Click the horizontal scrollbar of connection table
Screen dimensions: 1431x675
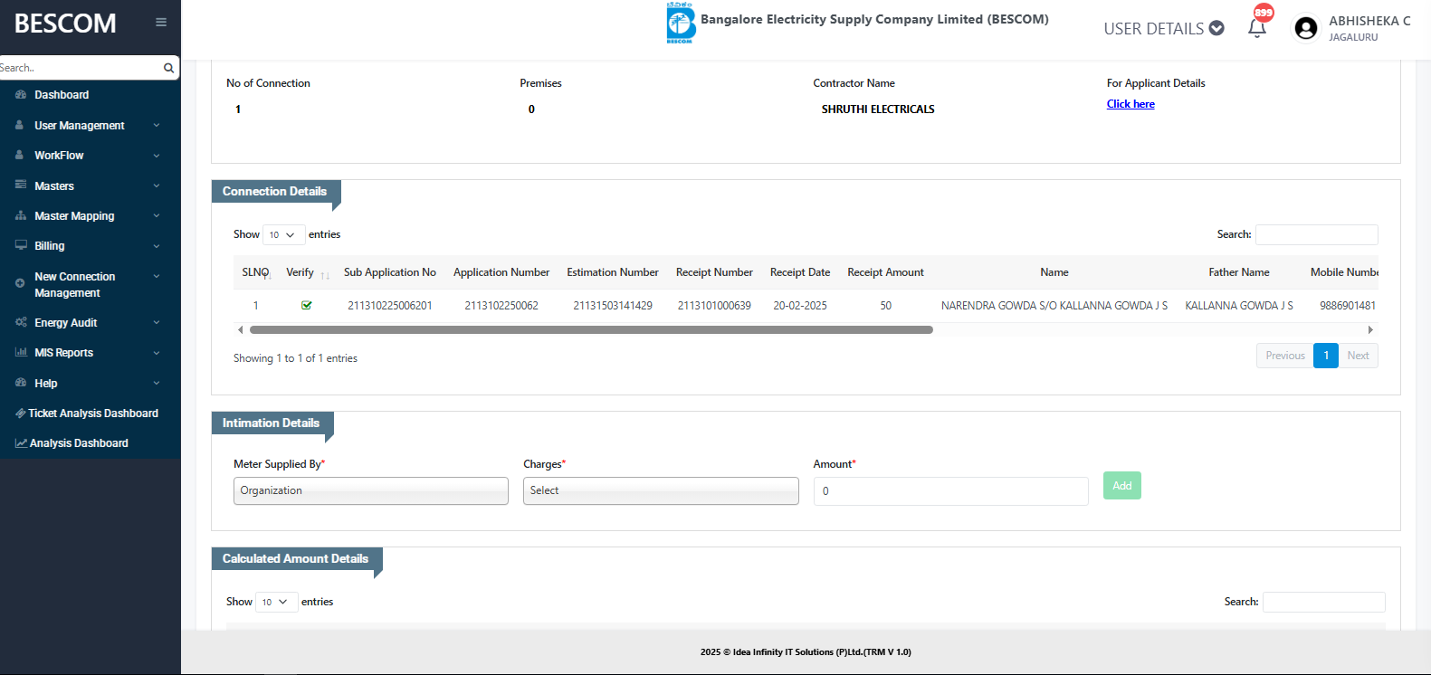click(x=591, y=330)
